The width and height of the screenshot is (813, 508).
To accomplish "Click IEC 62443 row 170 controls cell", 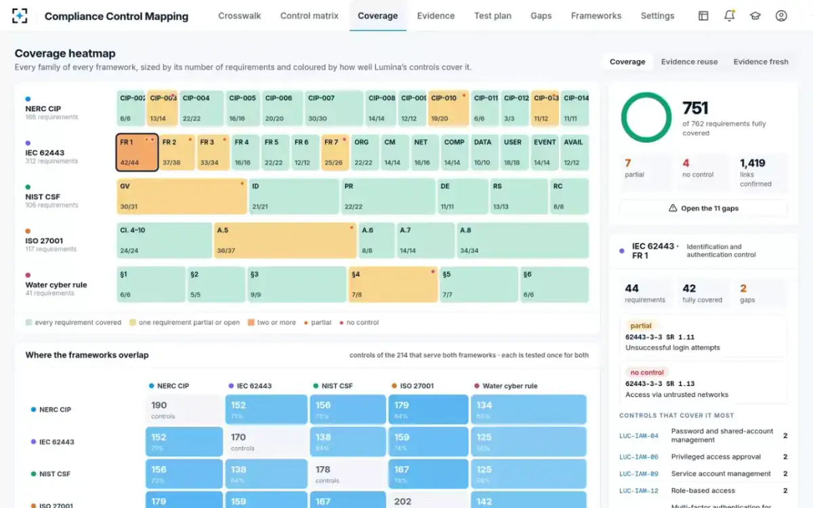I will coord(266,442).
